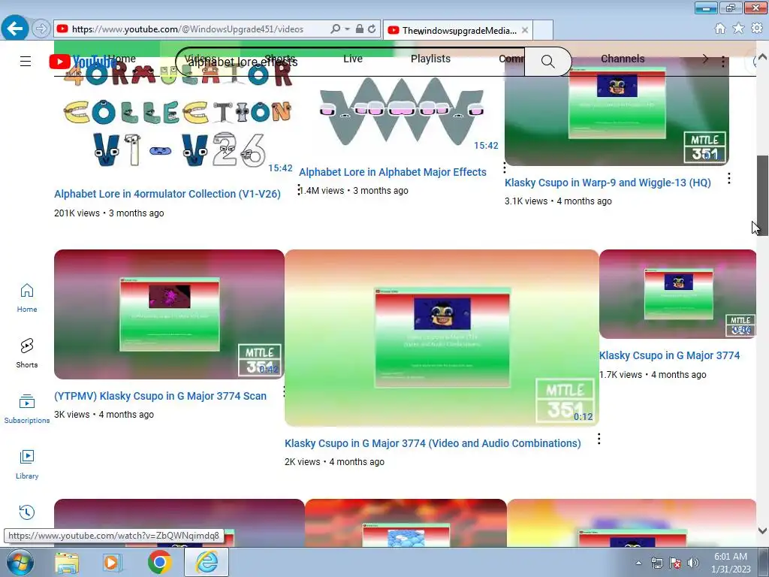Open three-dot menu for Warp-9 and Wiggle-13 video
769x577 pixels.
[x=729, y=179]
